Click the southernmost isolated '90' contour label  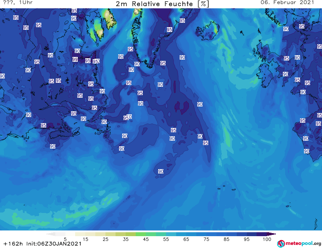pyautogui.click(x=161, y=171)
